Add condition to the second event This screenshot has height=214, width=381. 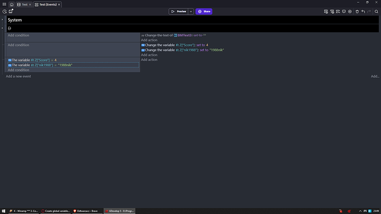pyautogui.click(x=18, y=45)
